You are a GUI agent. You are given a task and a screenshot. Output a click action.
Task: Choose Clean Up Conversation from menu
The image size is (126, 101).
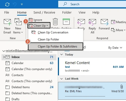(x=56, y=32)
